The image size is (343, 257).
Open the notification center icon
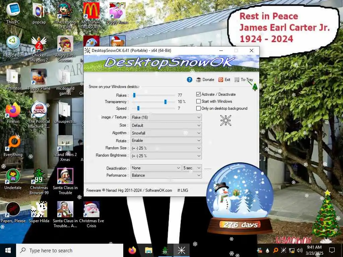[x=332, y=250]
